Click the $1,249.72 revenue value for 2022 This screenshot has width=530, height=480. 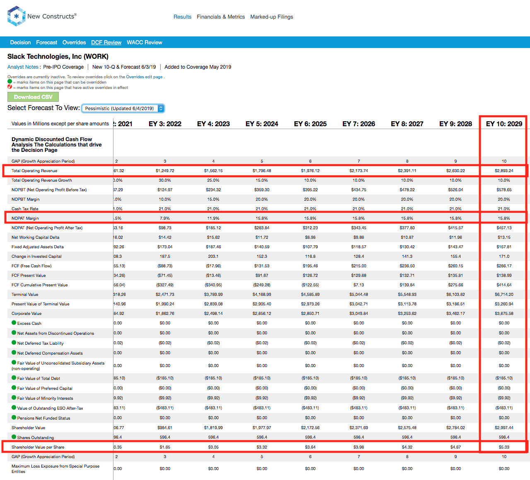click(165, 171)
